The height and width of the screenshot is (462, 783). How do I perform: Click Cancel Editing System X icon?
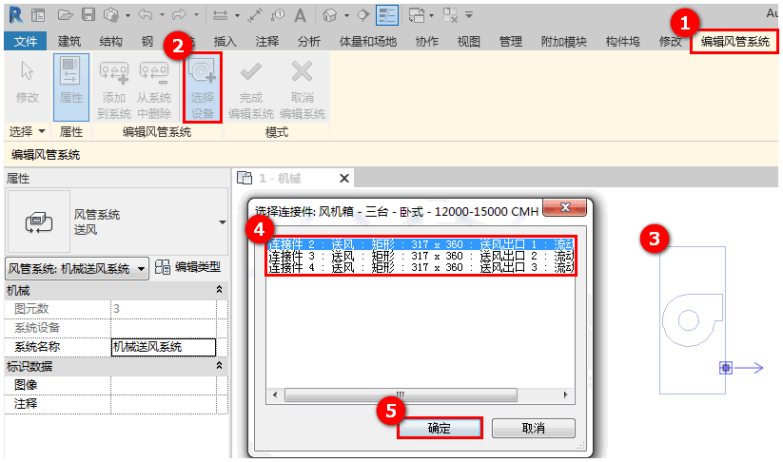[x=303, y=89]
